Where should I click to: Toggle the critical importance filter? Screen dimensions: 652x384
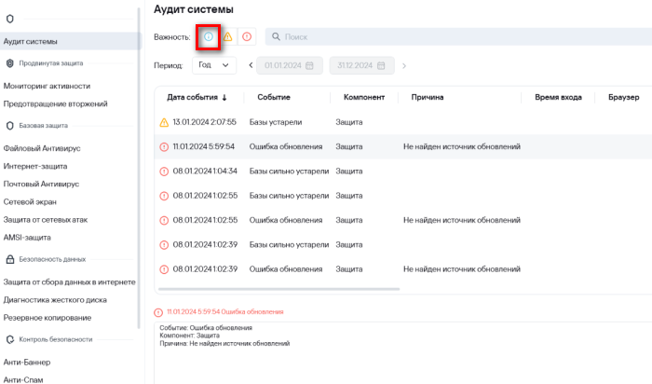point(247,36)
